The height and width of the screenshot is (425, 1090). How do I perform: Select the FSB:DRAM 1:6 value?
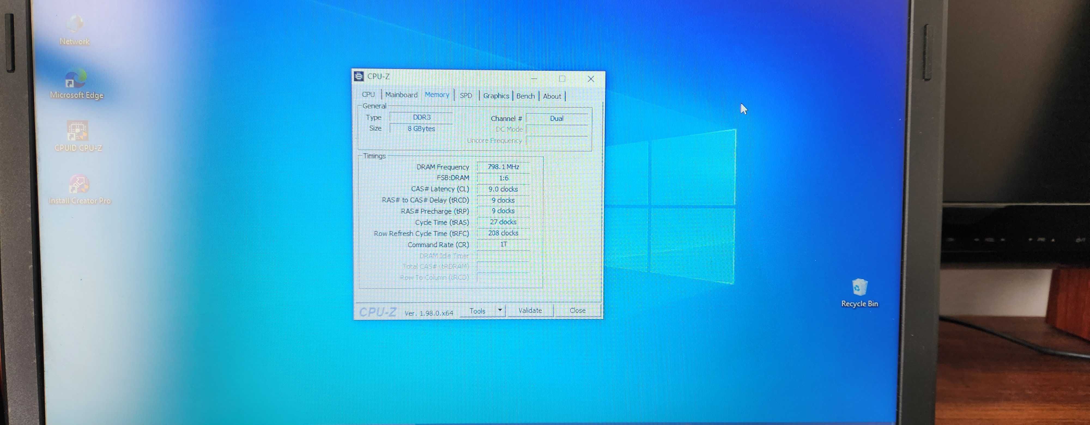tap(503, 178)
